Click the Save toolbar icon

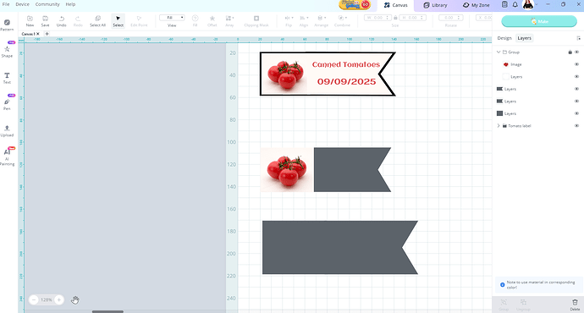(45, 21)
